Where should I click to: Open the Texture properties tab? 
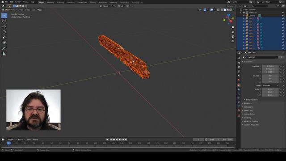[239, 115]
